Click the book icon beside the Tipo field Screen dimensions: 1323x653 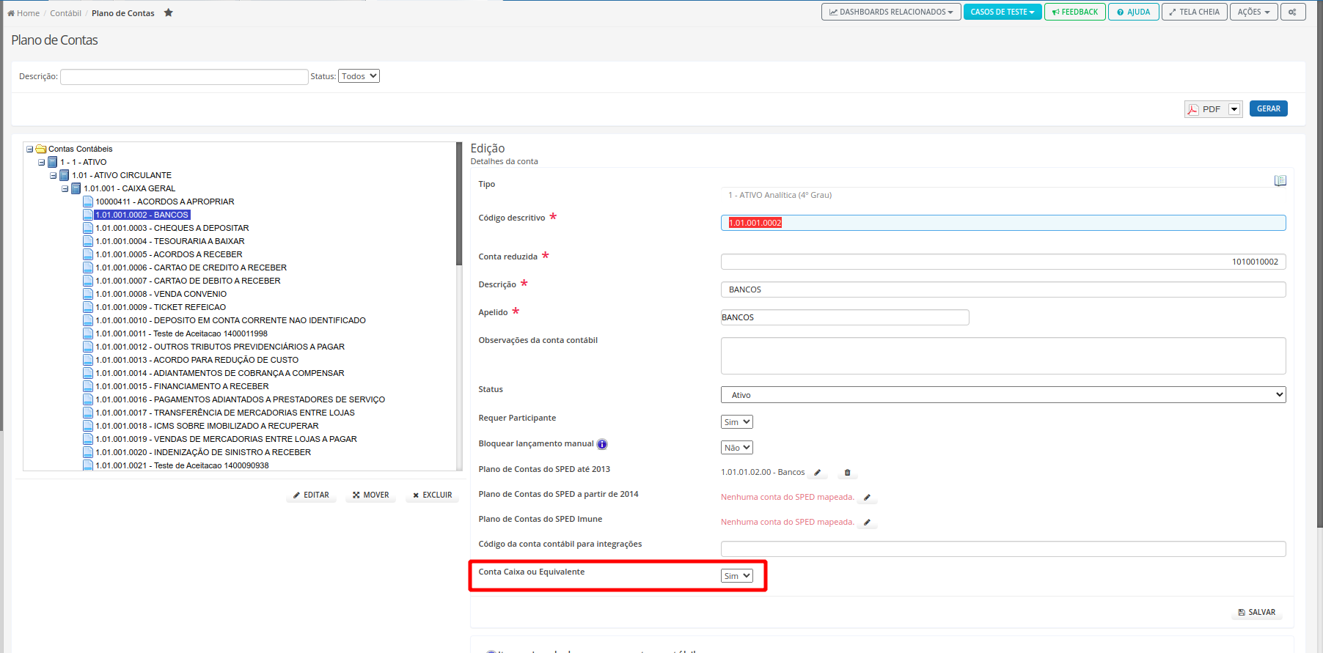tap(1280, 181)
